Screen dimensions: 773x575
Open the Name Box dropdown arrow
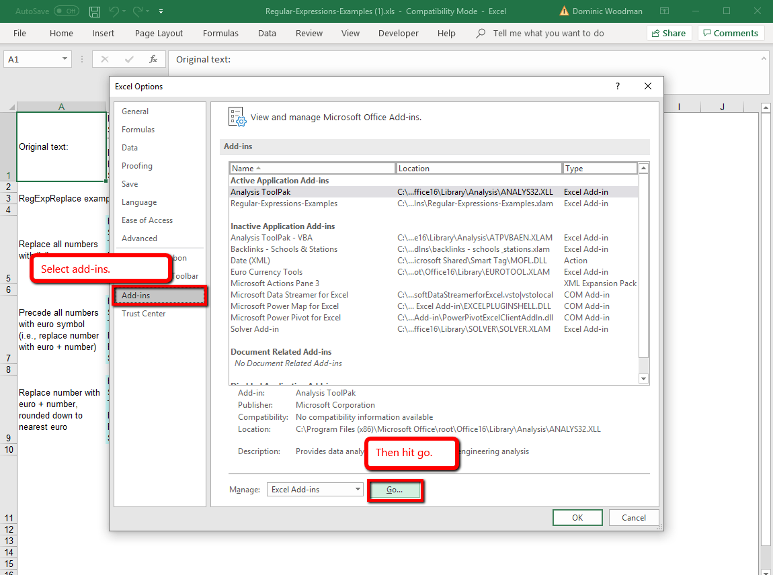(65, 59)
